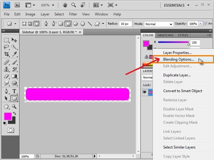Open the tool preset picker arrow

coord(15,24)
